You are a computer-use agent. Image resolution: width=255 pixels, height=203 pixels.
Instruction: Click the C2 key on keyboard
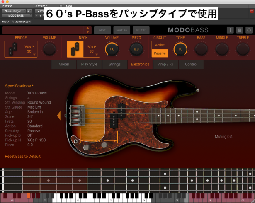pyautogui.click(x=78, y=200)
